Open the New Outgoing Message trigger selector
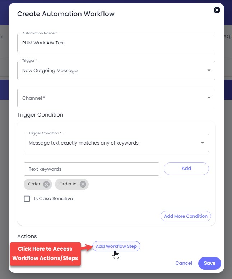This screenshot has width=232, height=279. pos(116,70)
